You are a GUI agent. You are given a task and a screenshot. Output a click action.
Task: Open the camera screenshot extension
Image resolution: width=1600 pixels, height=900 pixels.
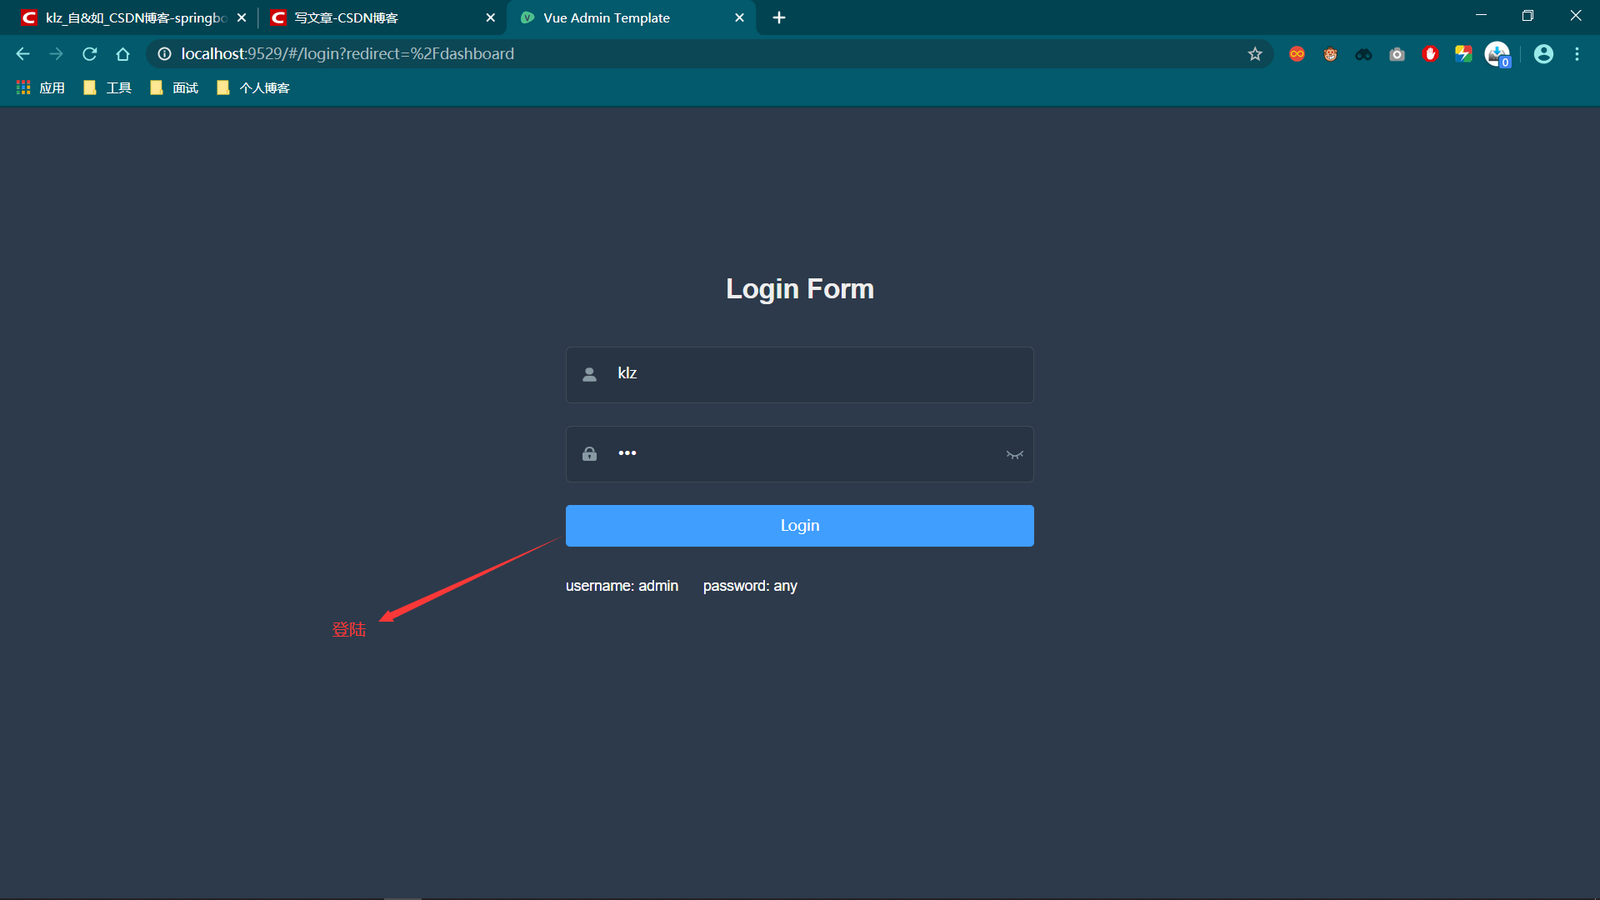pyautogui.click(x=1397, y=54)
